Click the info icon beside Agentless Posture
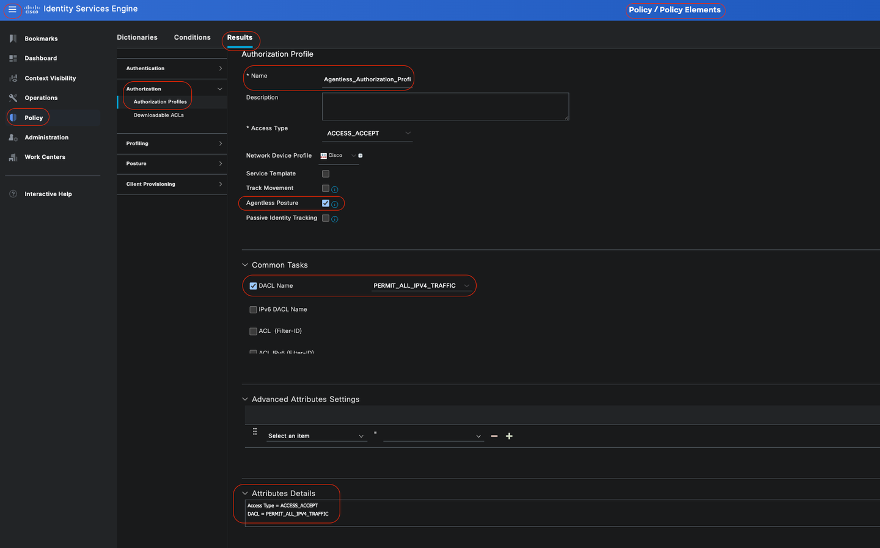The width and height of the screenshot is (880, 548). tap(334, 204)
